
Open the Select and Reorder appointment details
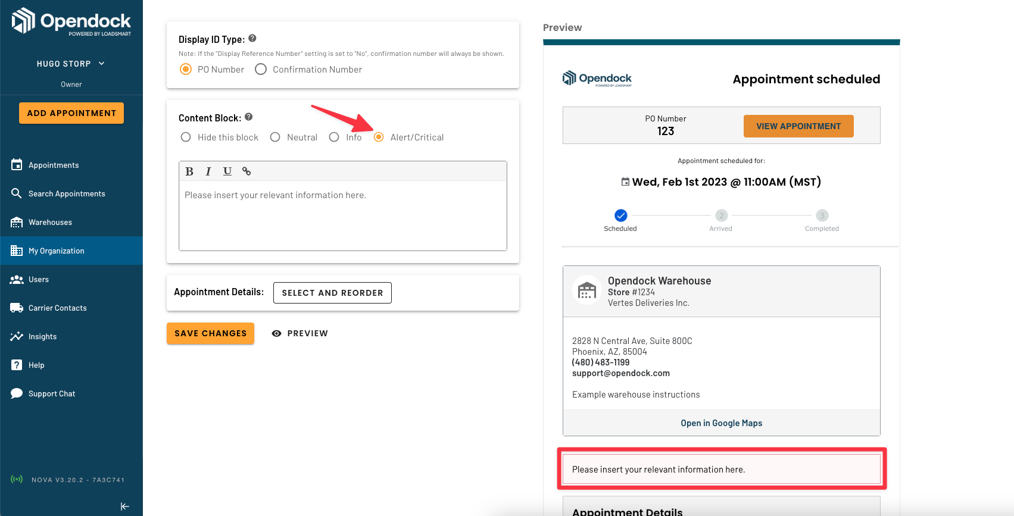332,293
